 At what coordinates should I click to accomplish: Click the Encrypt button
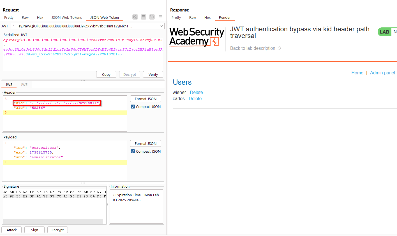point(57,230)
